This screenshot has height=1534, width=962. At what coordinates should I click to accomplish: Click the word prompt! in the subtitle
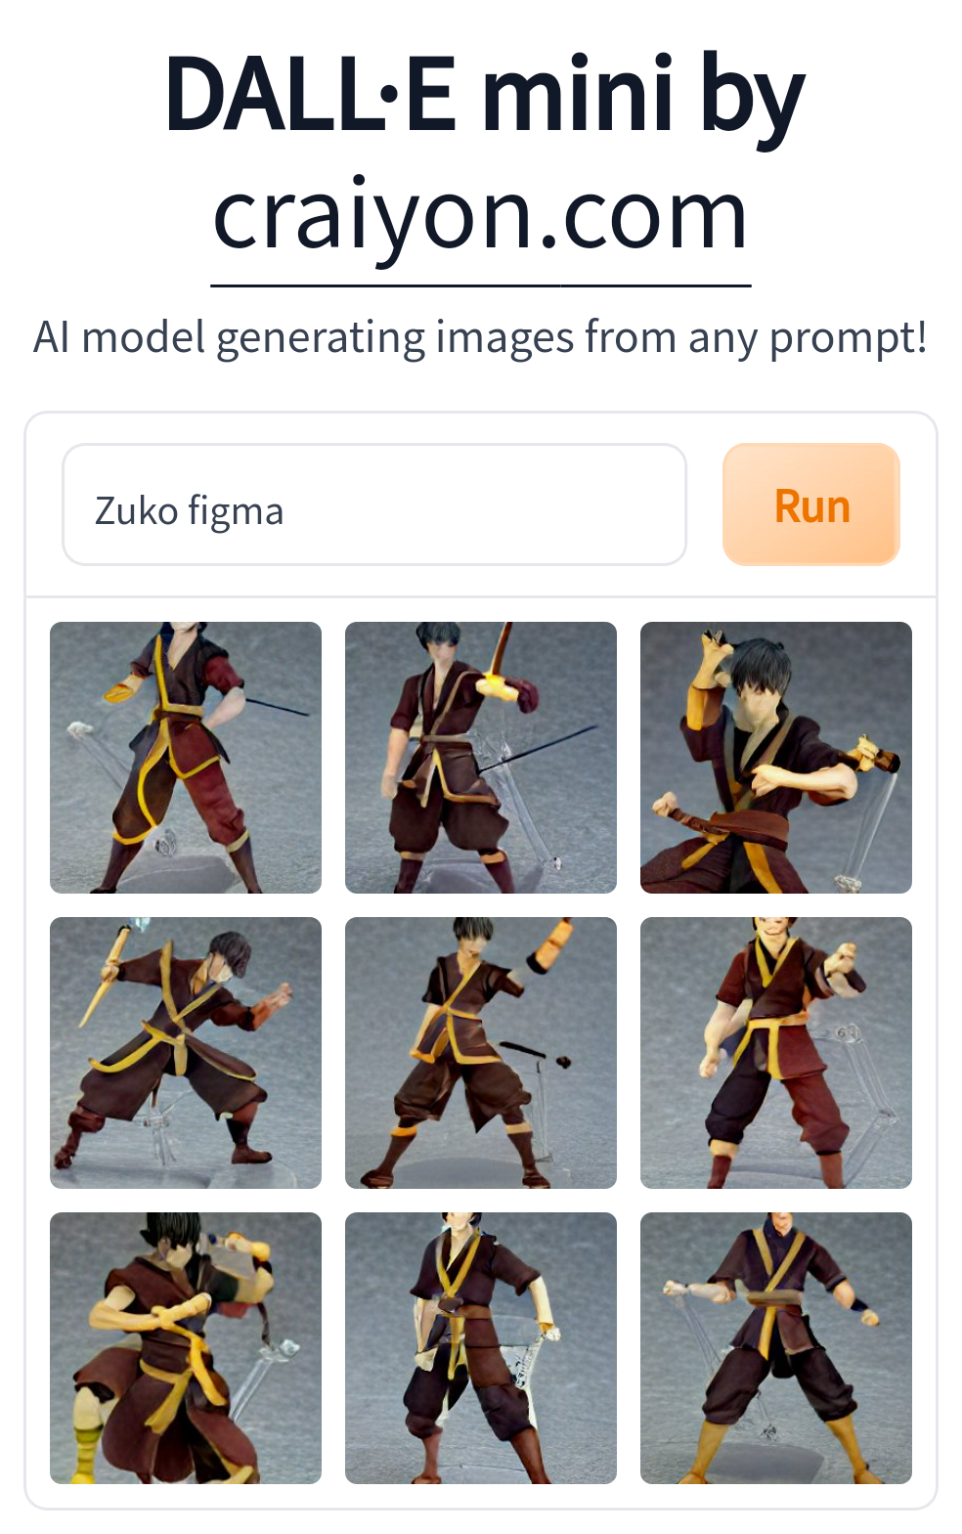click(849, 339)
